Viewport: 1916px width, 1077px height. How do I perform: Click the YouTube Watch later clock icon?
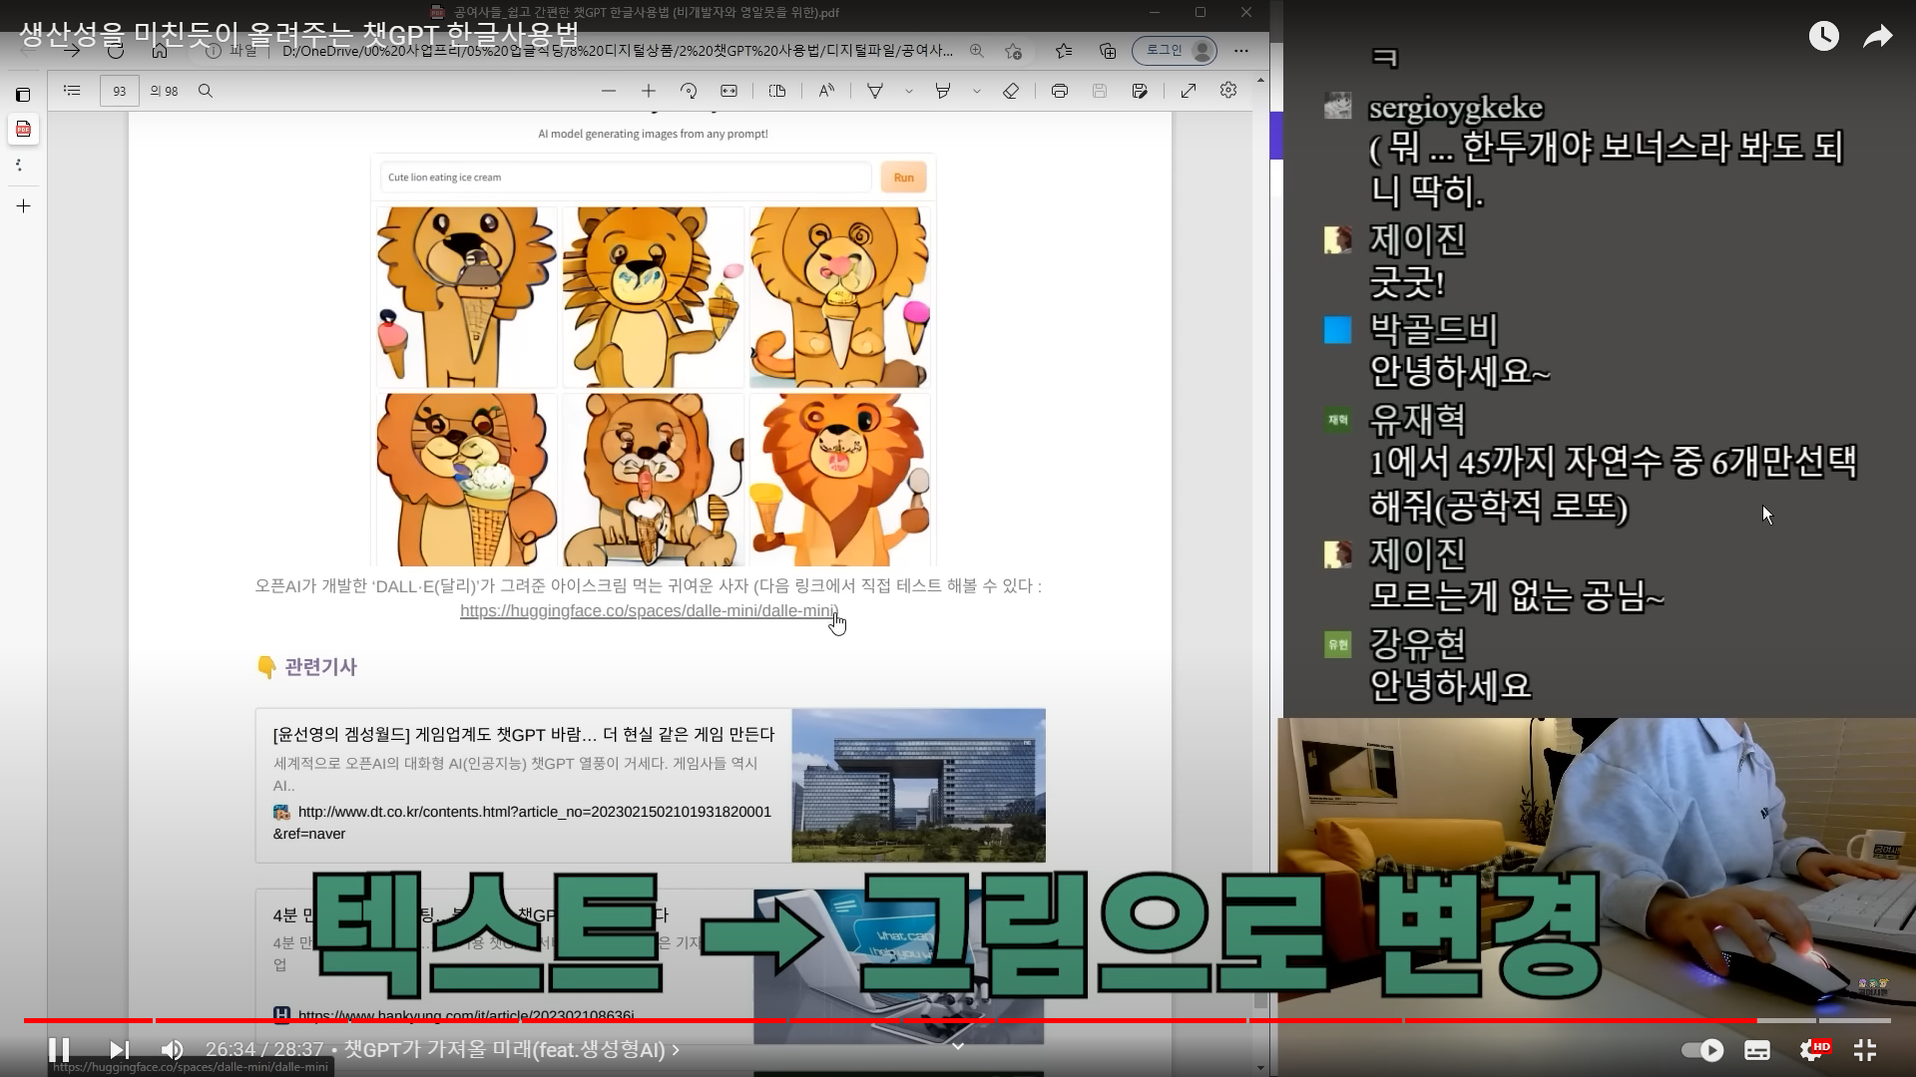(1823, 37)
